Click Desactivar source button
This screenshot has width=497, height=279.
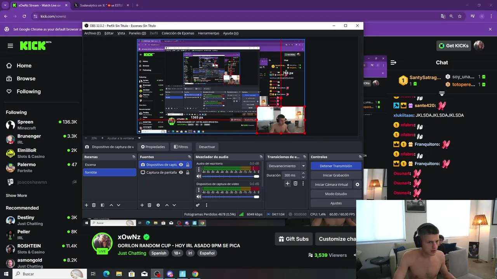tap(207, 147)
